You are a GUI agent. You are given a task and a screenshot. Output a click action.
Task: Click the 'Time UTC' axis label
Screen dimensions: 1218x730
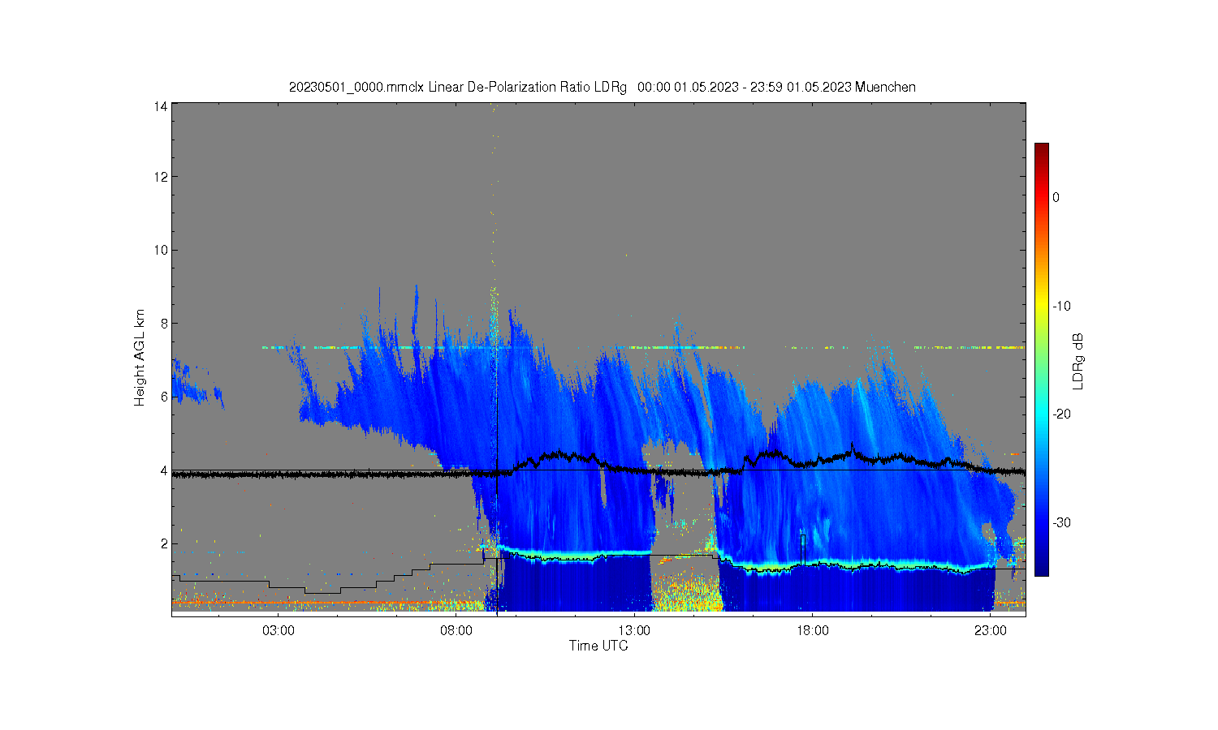598,646
